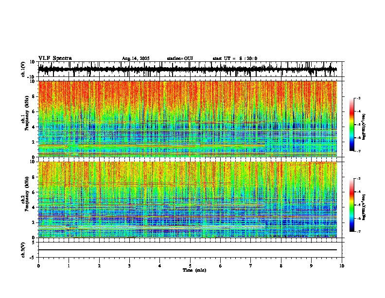385x298 pixels.
Task: Click time axis tick label '8'
Action: tap(281, 266)
